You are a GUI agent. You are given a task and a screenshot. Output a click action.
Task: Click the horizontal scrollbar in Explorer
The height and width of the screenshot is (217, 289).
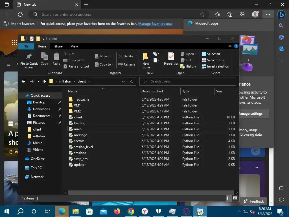(x=151, y=192)
